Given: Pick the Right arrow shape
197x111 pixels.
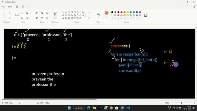Looking at the screenshot, I should (72, 15).
